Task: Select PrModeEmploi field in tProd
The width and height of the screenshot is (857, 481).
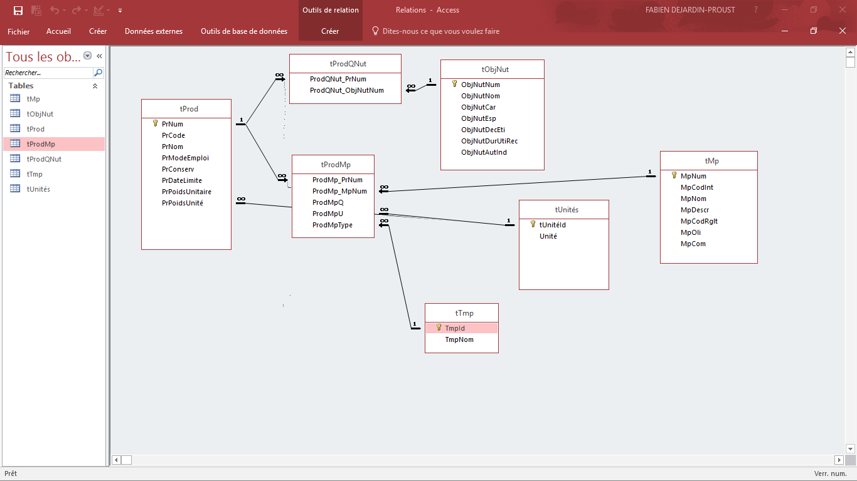Action: (x=186, y=158)
